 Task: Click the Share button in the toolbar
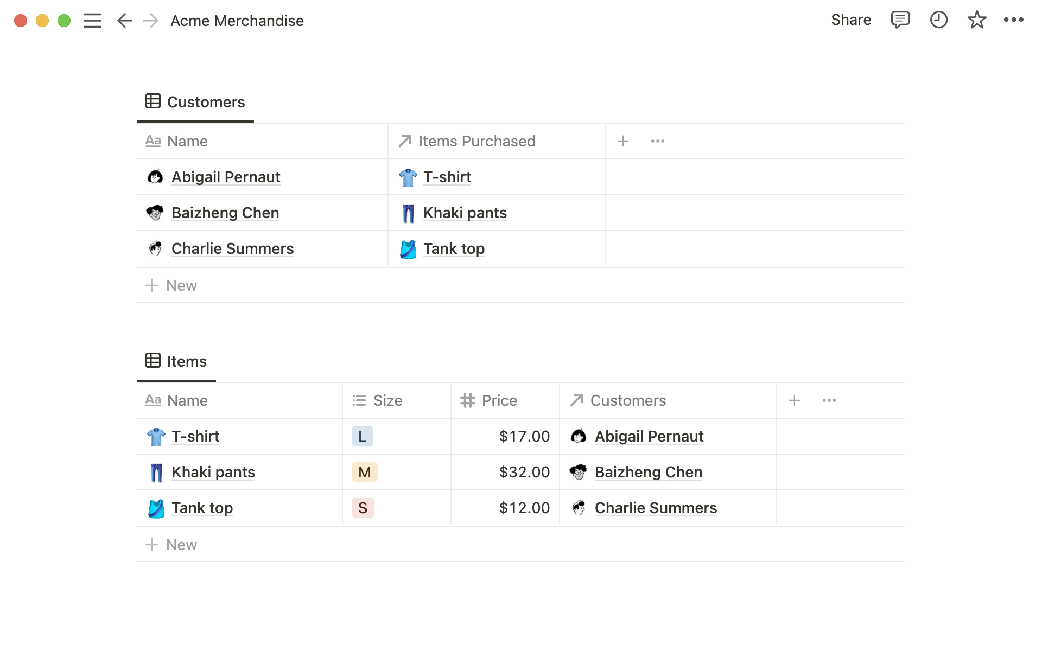point(851,21)
